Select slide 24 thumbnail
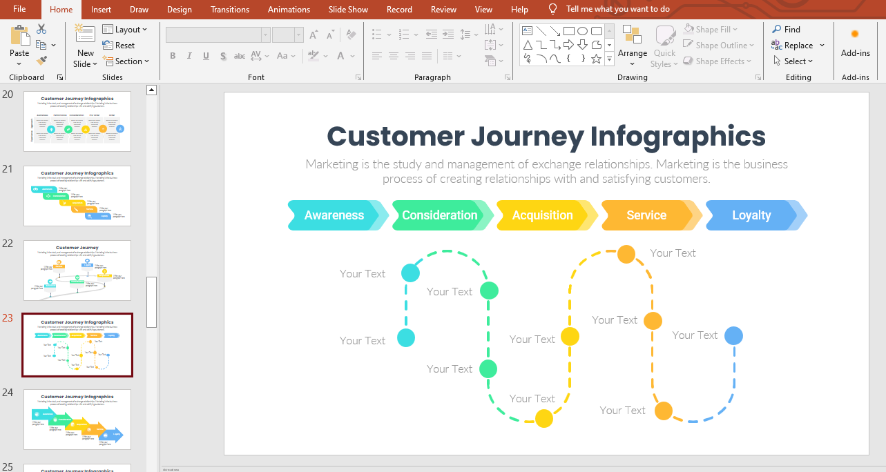 tap(77, 420)
